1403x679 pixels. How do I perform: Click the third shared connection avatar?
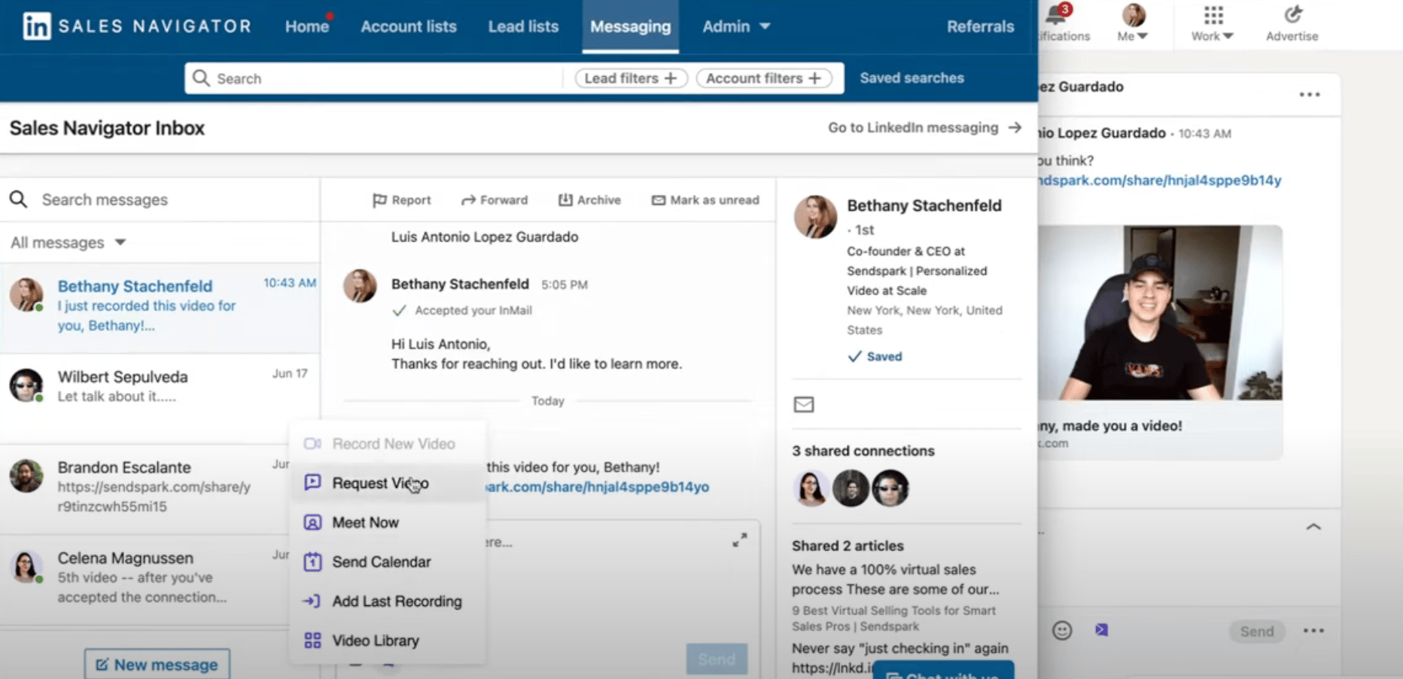[890, 488]
